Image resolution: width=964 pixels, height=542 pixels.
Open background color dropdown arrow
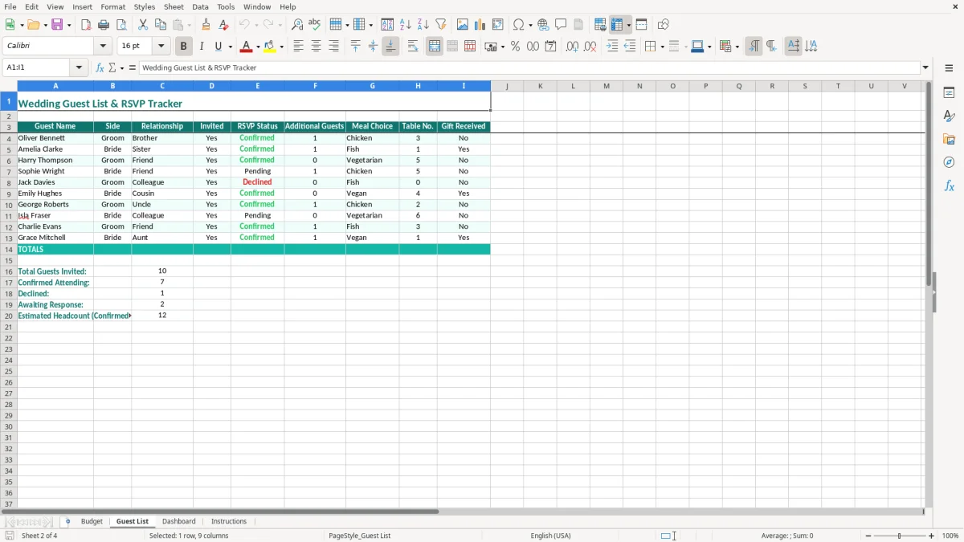pos(281,47)
